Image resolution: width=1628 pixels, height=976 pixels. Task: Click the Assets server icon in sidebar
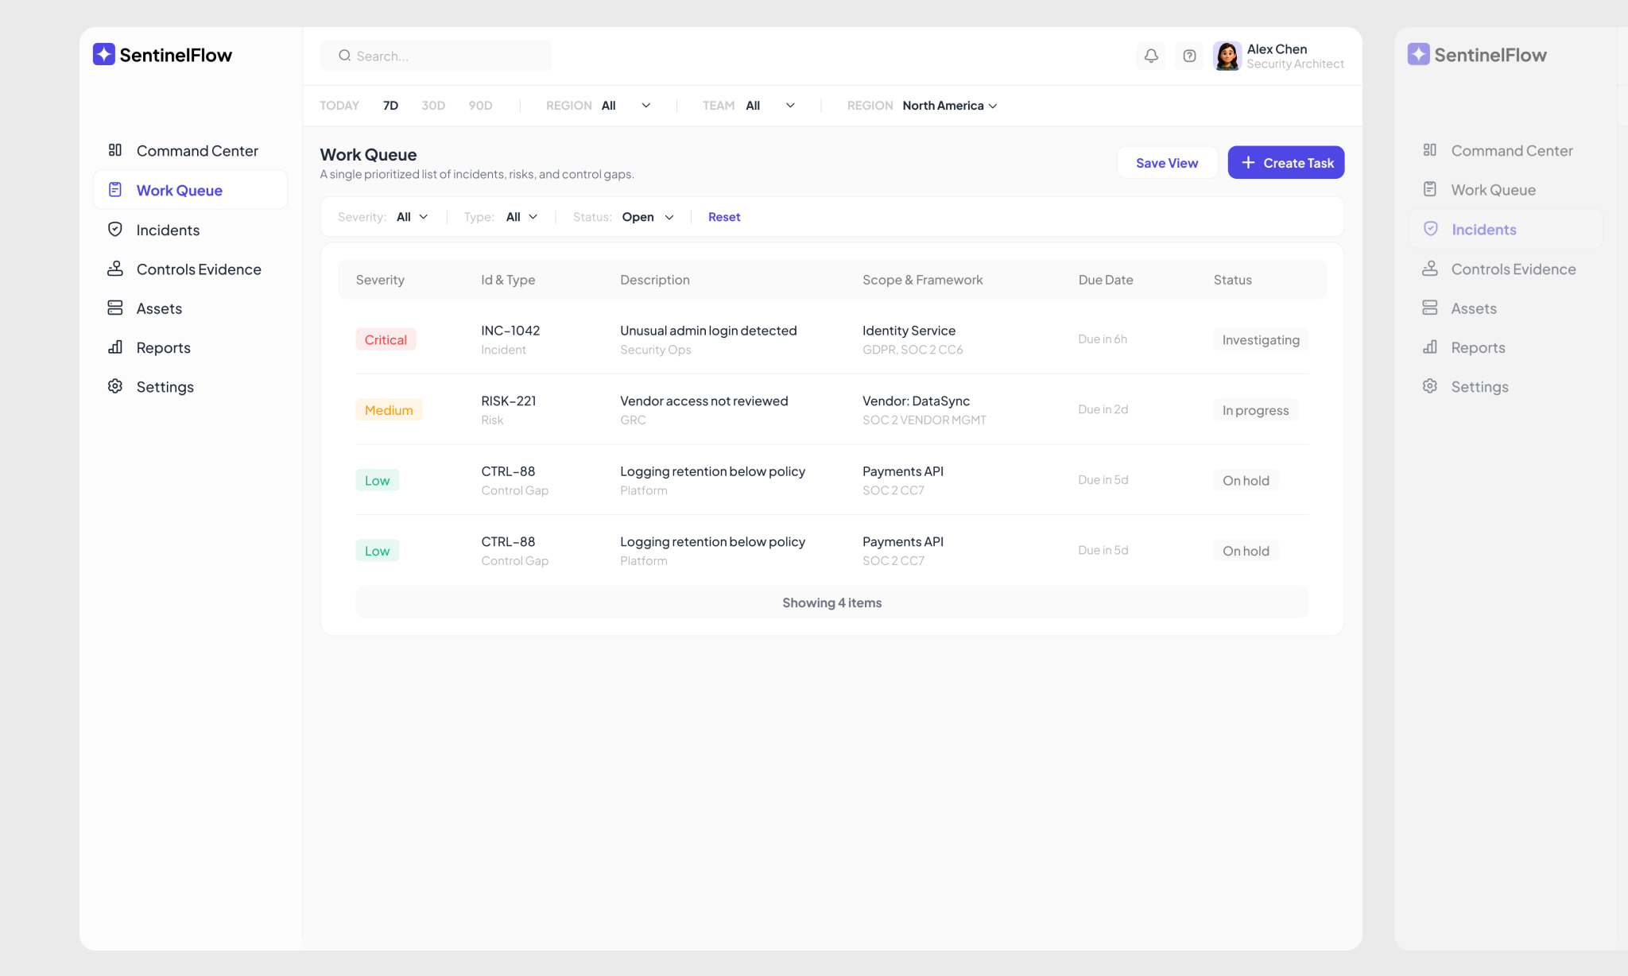pyautogui.click(x=115, y=308)
